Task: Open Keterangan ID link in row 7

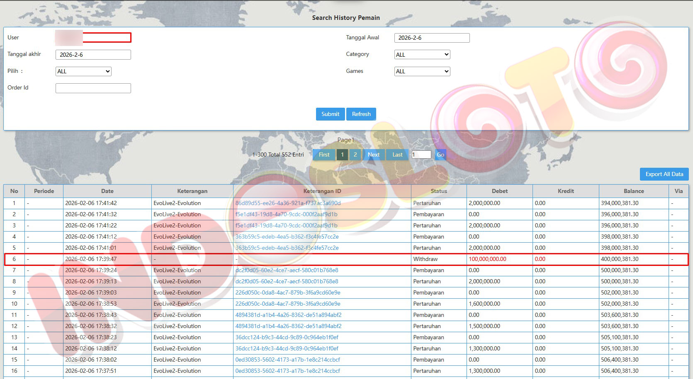Action: pyautogui.click(x=287, y=270)
